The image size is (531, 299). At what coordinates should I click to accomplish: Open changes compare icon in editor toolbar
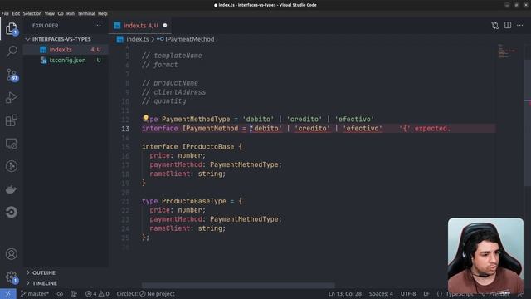click(x=494, y=26)
